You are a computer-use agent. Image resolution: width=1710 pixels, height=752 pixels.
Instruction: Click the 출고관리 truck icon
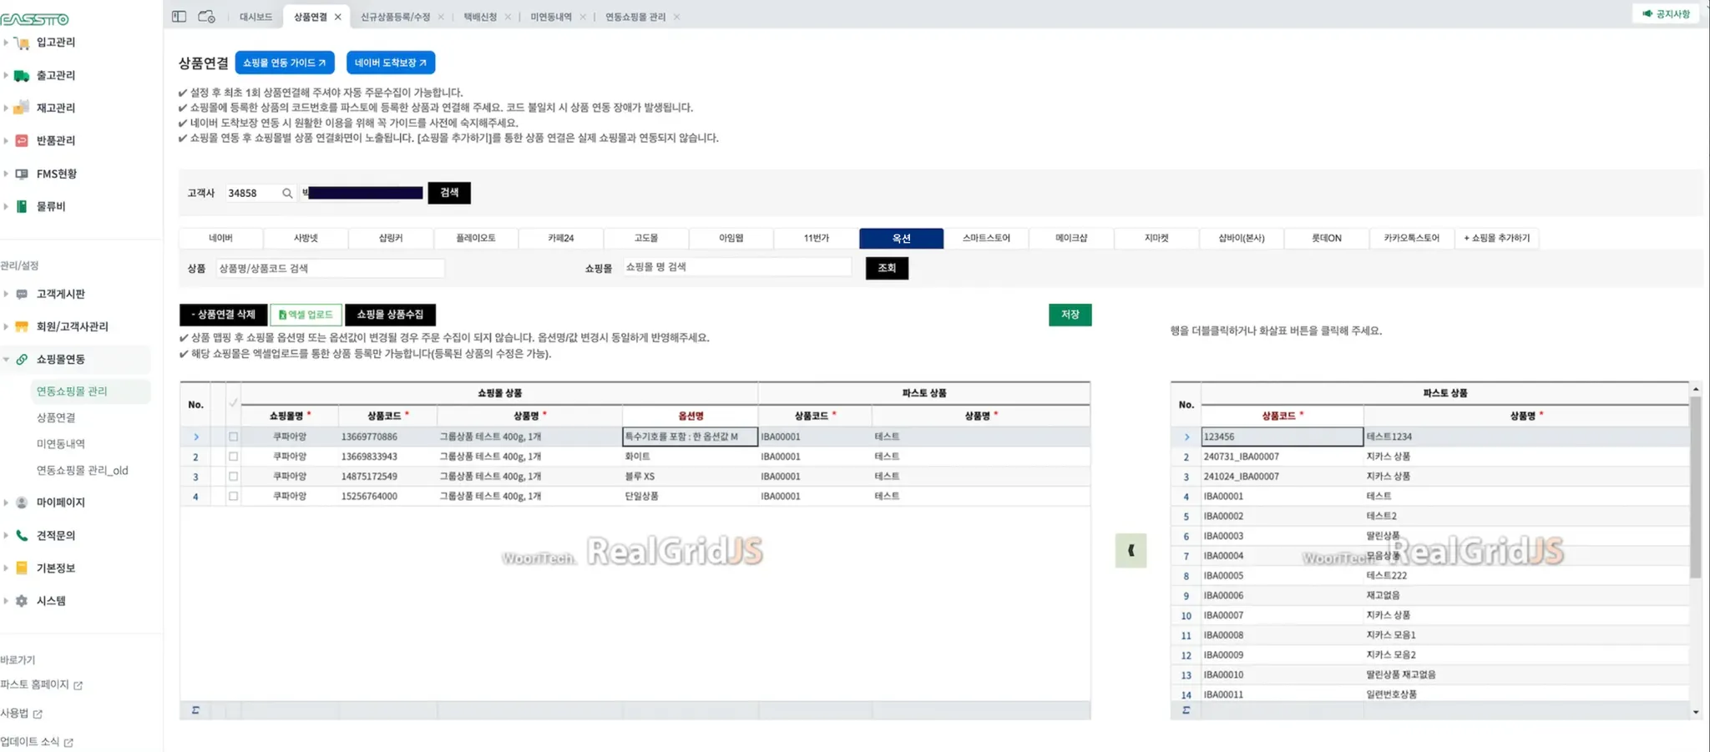coord(22,76)
